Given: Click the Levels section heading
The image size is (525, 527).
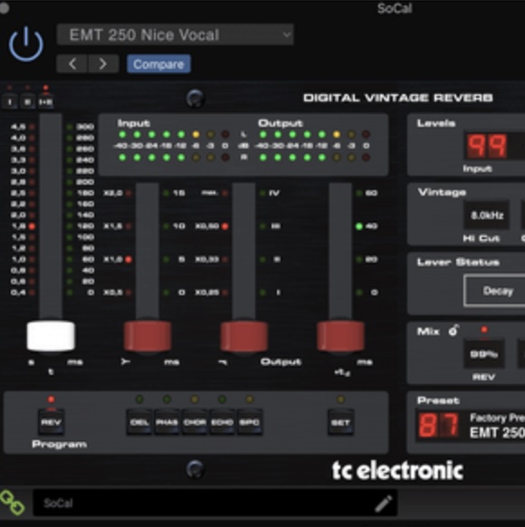Looking at the screenshot, I should [436, 123].
